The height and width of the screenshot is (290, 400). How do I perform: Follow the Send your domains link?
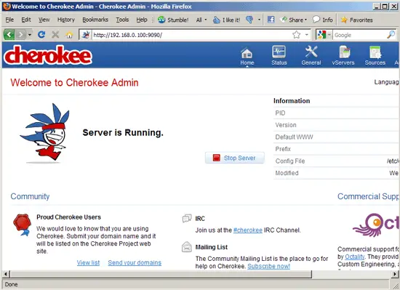135,262
